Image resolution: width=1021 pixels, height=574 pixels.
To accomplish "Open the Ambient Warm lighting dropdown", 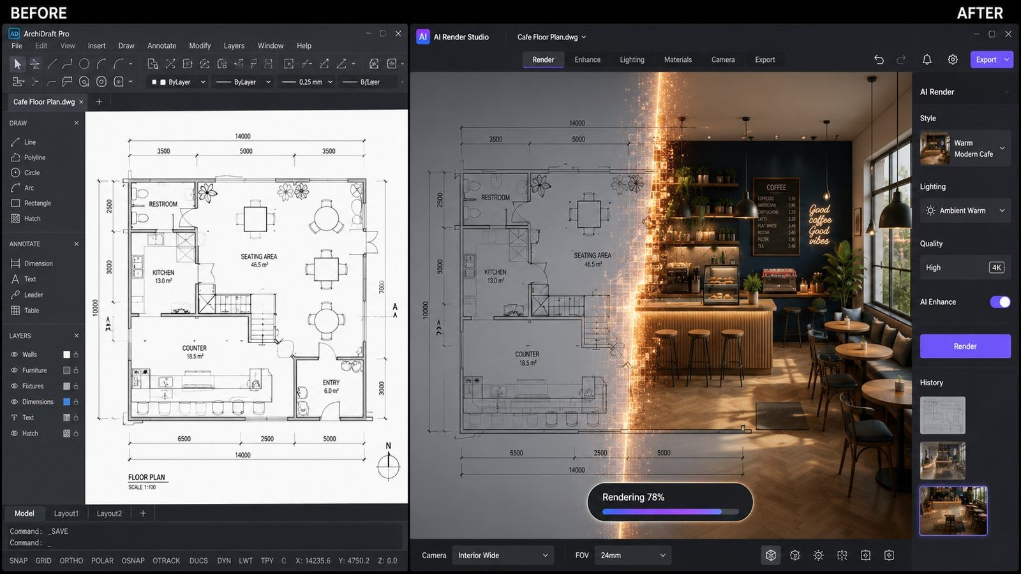I will pos(965,210).
